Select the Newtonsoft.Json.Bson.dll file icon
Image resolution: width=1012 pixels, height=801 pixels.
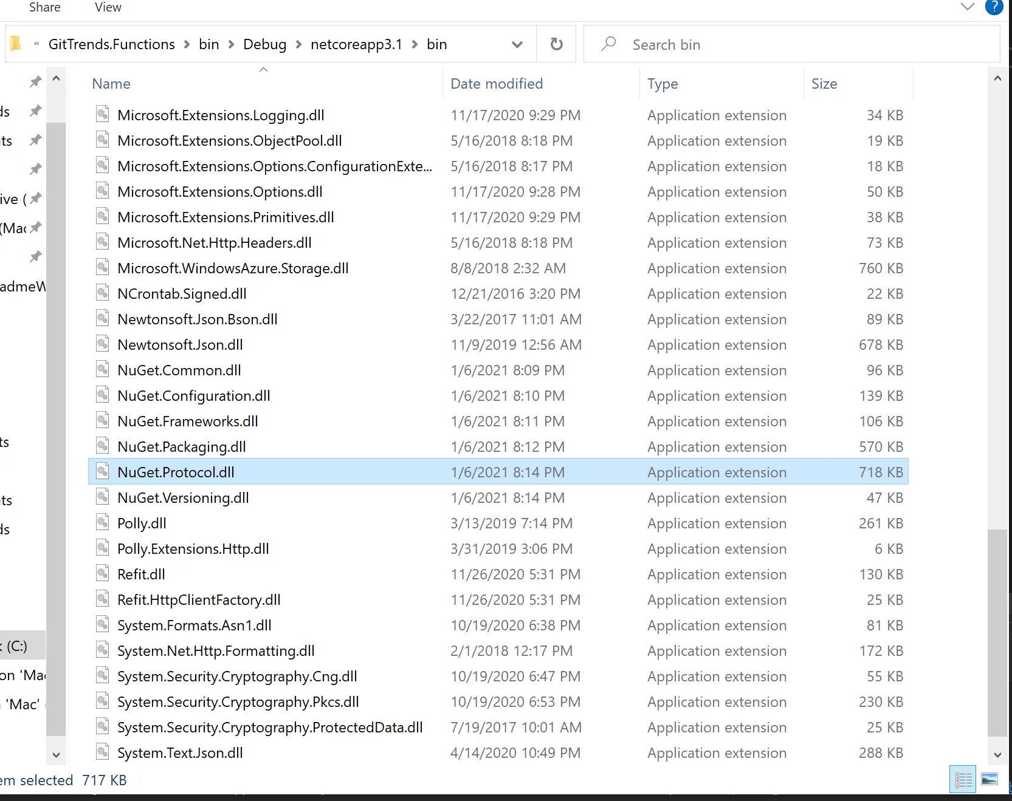(103, 318)
